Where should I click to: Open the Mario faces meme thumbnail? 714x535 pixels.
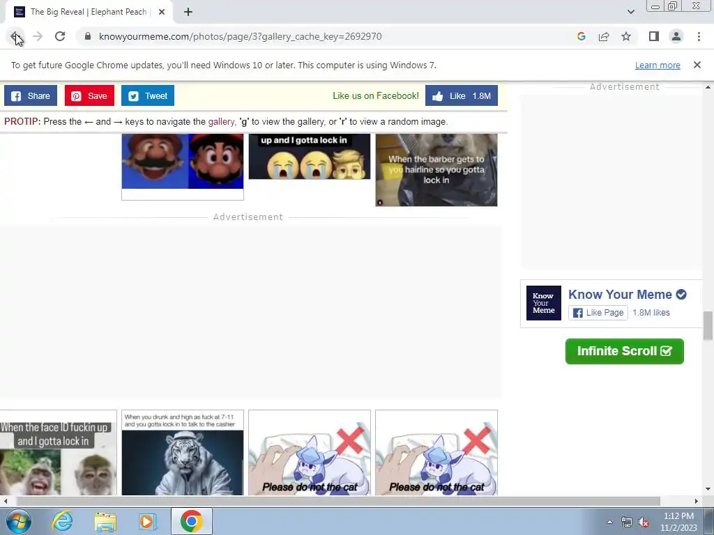(x=183, y=166)
